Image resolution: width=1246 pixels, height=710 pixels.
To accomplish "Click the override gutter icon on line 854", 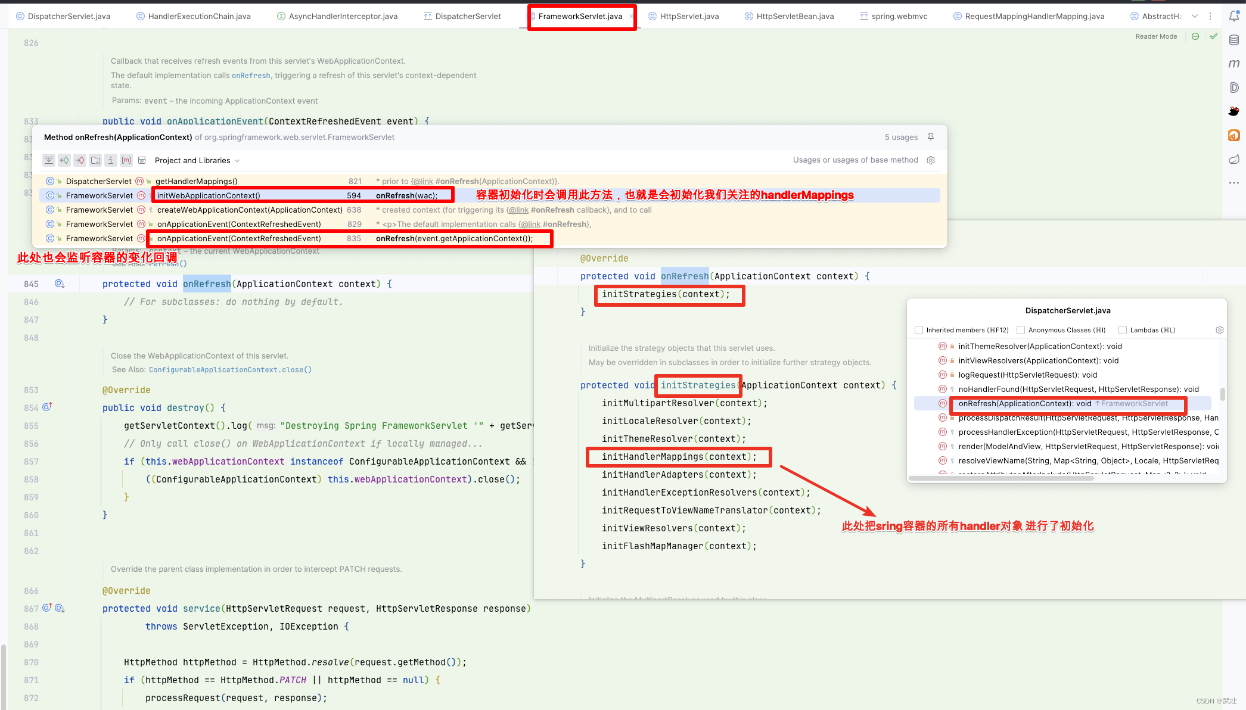I will click(47, 407).
